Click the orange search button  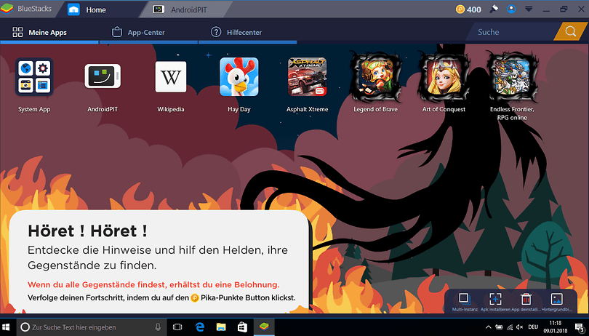(570, 31)
